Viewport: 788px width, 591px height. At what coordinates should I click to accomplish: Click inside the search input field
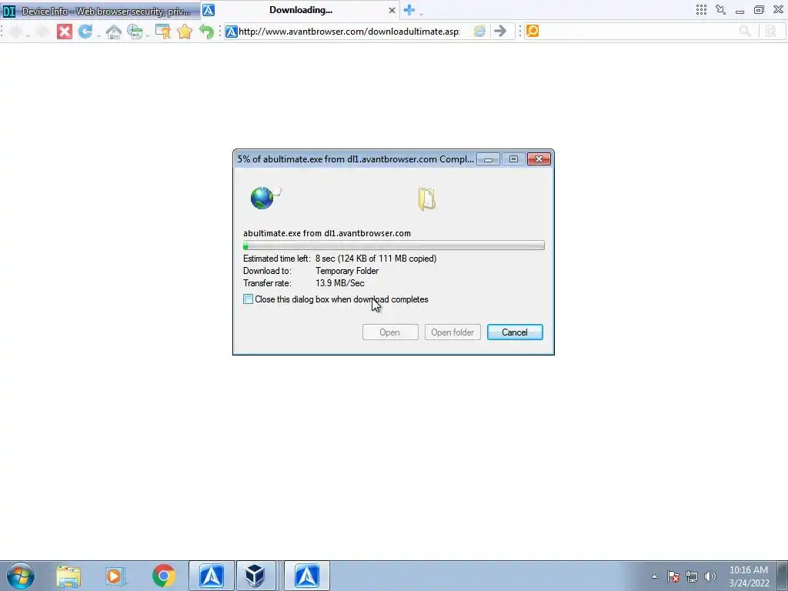click(638, 31)
